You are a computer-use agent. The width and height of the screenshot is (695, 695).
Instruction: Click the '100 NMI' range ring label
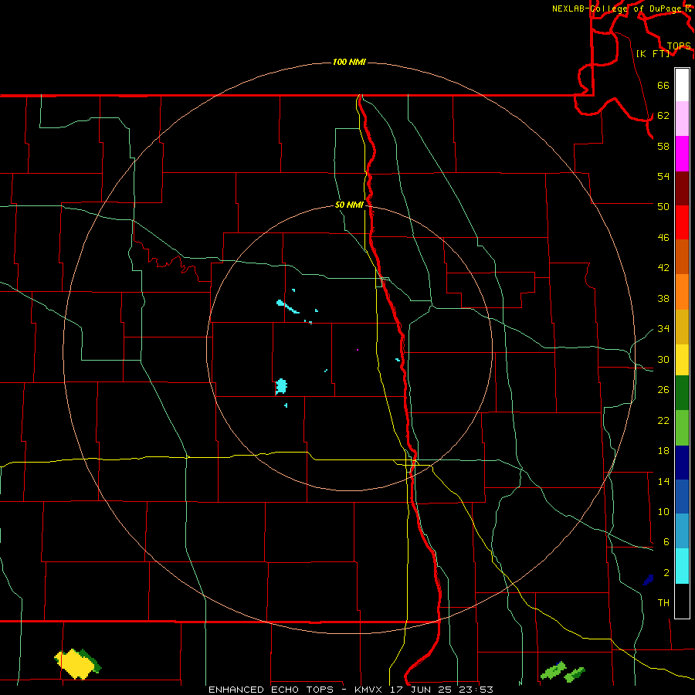coord(349,62)
